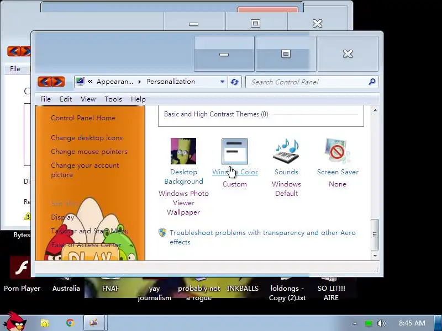The image size is (442, 331).
Task: Click the vertical scrollbar thumb
Action: pos(375,234)
